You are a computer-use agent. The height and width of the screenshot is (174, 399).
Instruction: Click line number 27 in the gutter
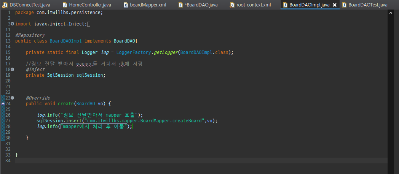[x=7, y=121]
